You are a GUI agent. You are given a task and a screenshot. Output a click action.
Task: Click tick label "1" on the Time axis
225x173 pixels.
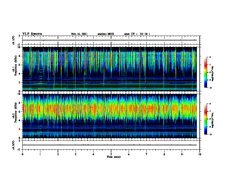pyautogui.click(x=40, y=154)
